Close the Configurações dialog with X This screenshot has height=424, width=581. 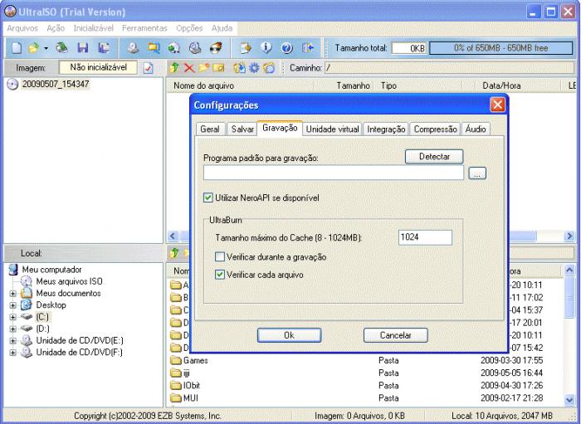tap(497, 105)
